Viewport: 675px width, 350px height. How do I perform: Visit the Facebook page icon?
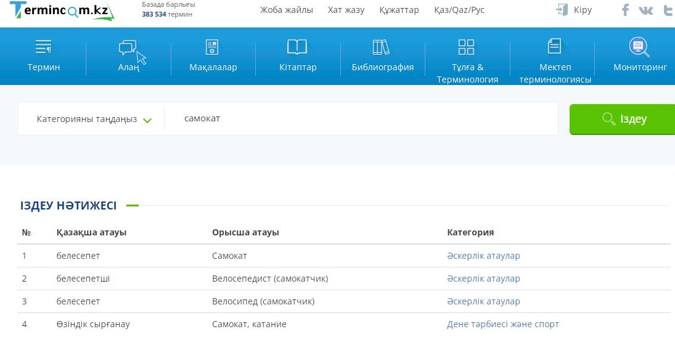tap(625, 10)
